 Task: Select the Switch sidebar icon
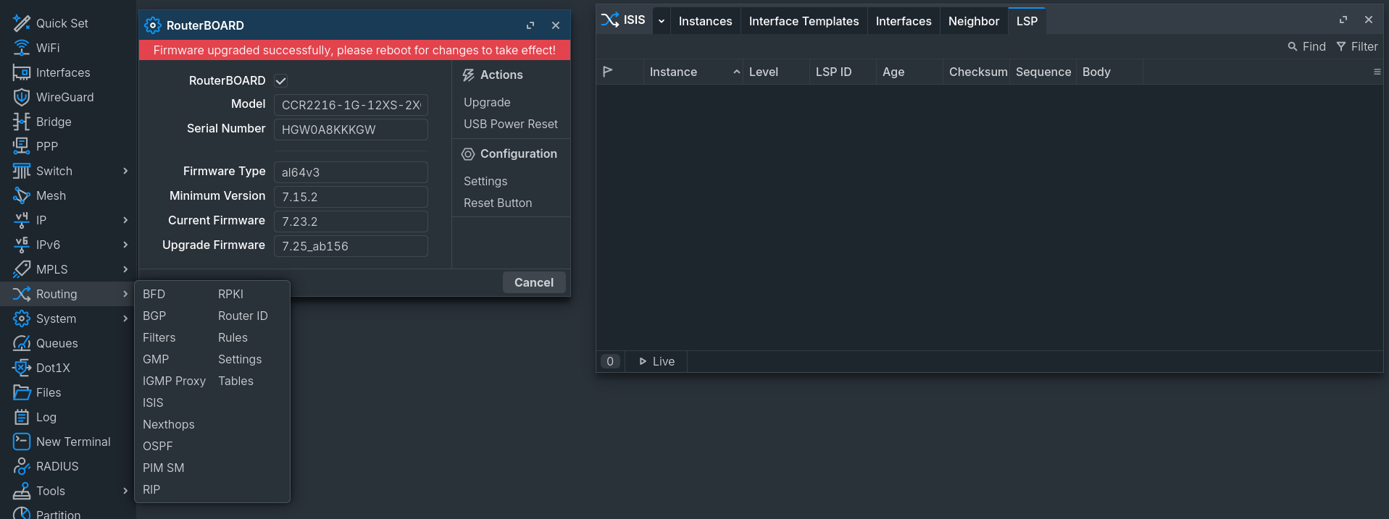22,171
